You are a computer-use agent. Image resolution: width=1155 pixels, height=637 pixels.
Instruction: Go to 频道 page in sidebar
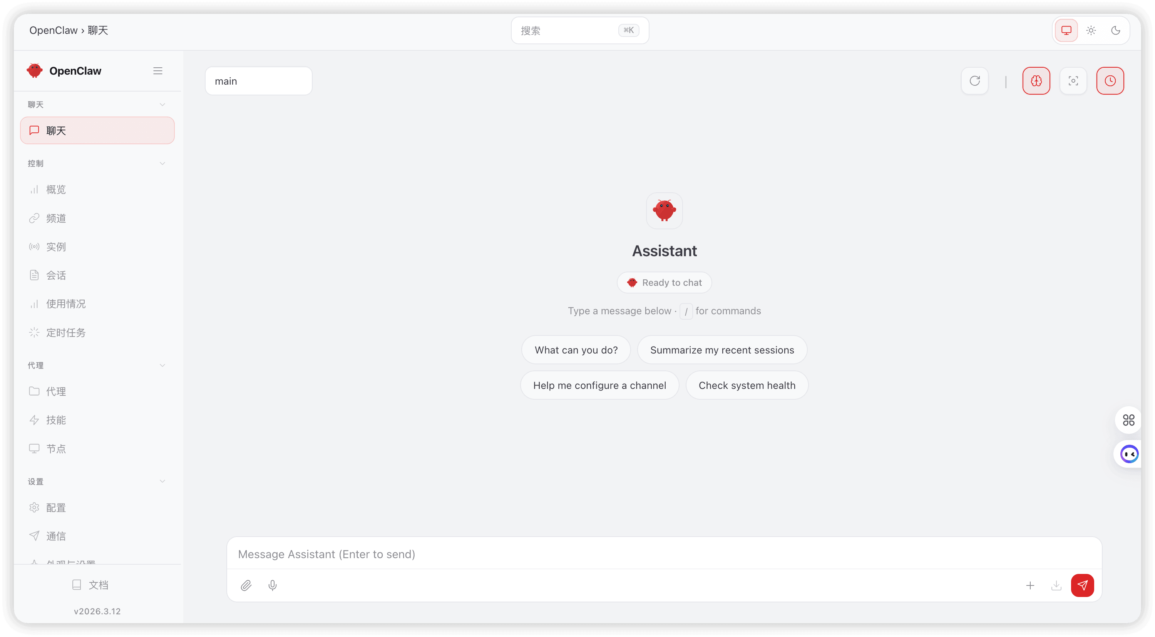(56, 218)
